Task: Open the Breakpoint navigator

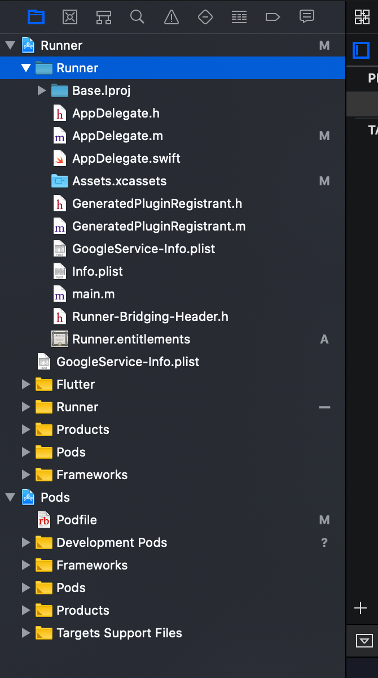Action: (x=273, y=17)
